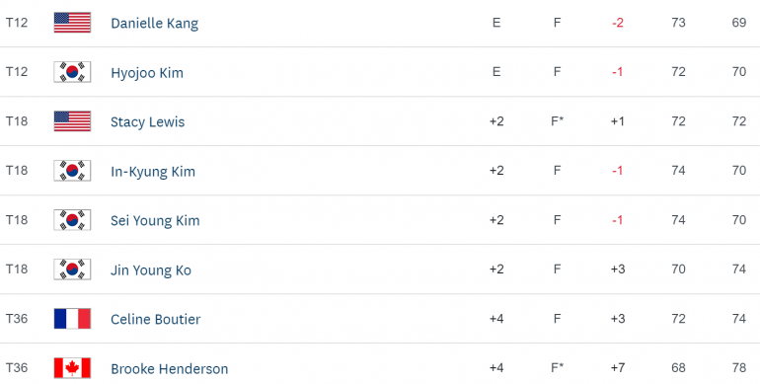Image resolution: width=760 pixels, height=384 pixels.
Task: Click the South Korea flag beside Hyojoo Kim
Action: pos(72,72)
